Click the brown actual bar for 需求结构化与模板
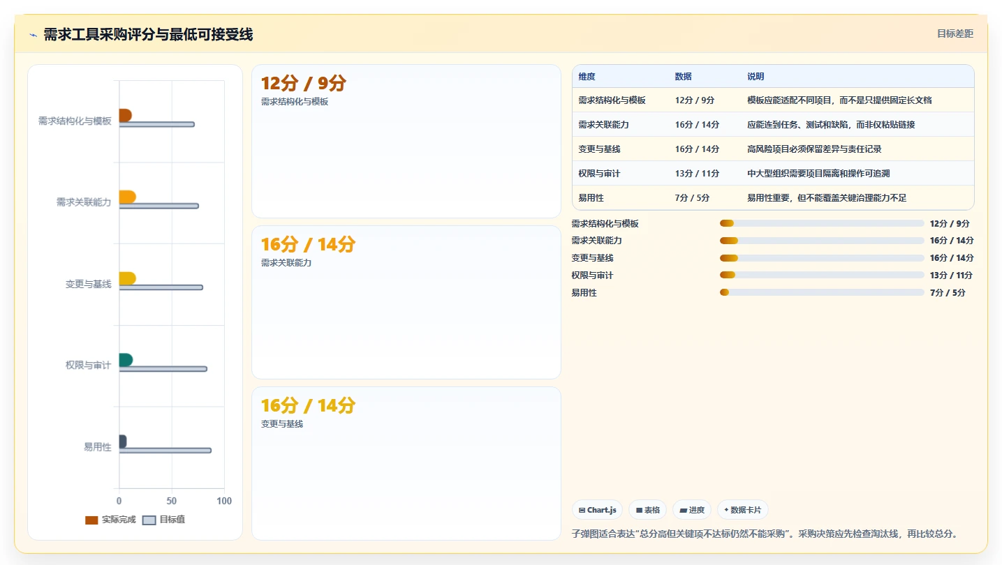1002x565 pixels. 125,115
